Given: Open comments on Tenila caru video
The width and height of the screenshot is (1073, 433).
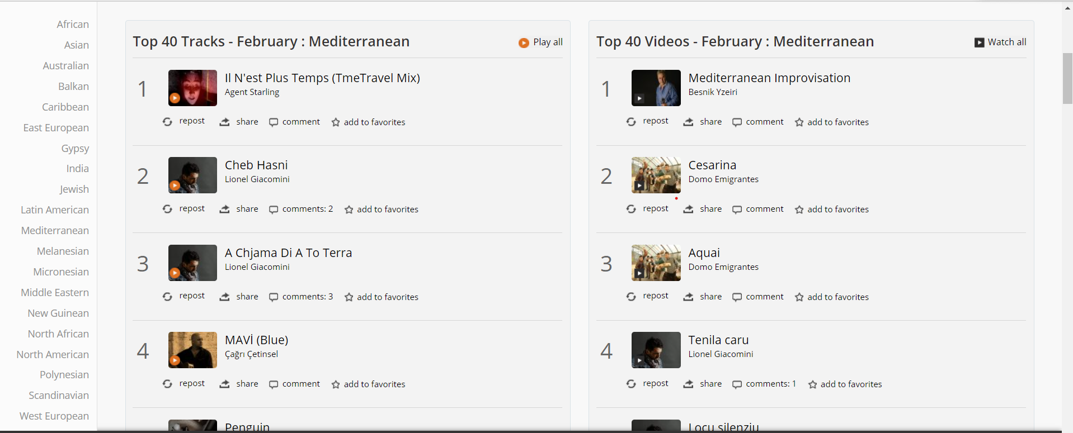Looking at the screenshot, I should click(x=737, y=384).
